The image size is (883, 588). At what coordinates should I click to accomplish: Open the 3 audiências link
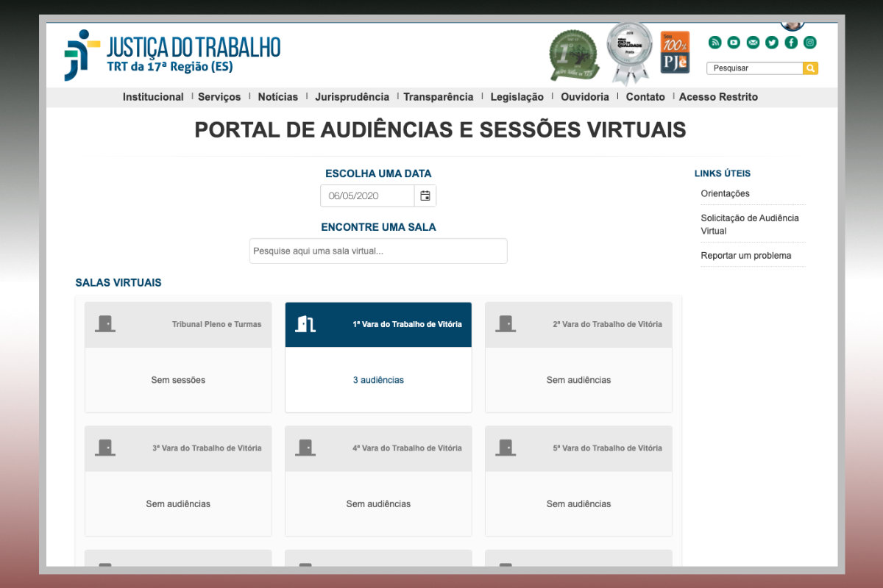(378, 380)
